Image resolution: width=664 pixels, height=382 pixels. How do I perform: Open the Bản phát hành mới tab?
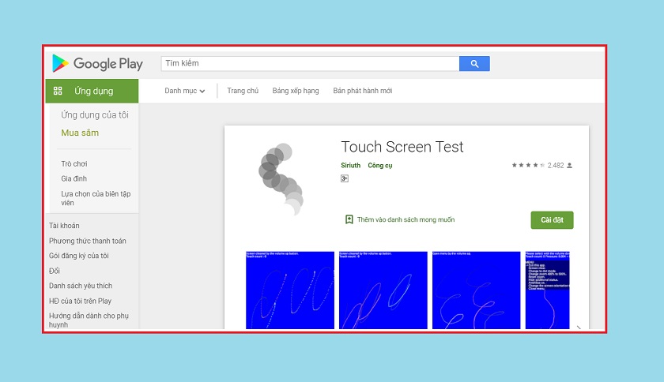tap(363, 91)
